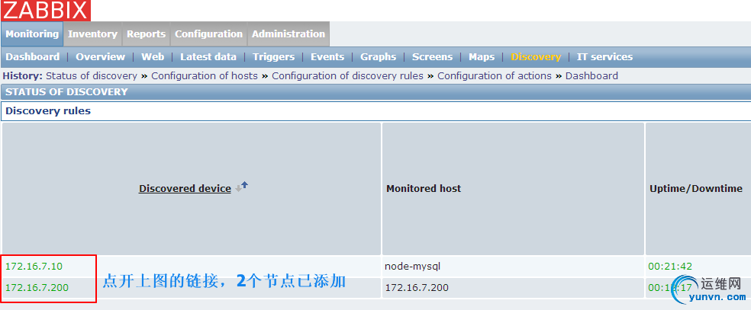Open the Monitoring tab
The image size is (751, 310).
click(32, 34)
